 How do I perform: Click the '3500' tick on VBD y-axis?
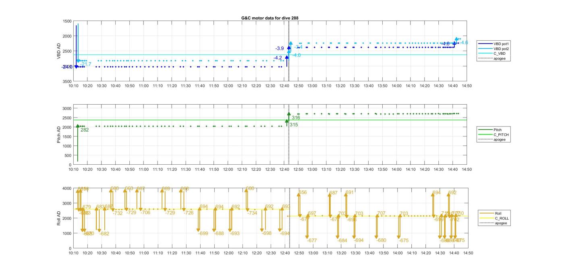[67, 81]
